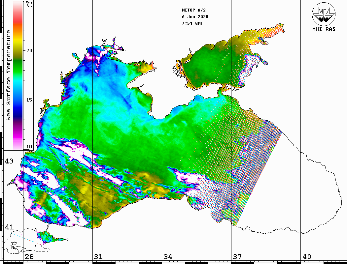This screenshot has width=347, height=264.
Task: Click longitude label '31'
Action: (98, 256)
